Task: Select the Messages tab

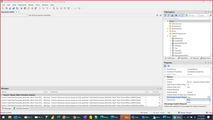Action: [7, 108]
